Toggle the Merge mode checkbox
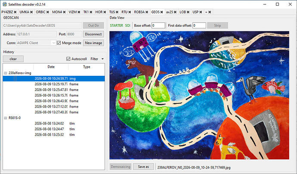This screenshot has width=297, height=174. pos(59,43)
